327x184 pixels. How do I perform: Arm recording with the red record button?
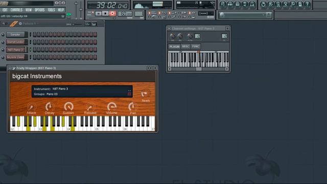pyautogui.click(x=112, y=14)
